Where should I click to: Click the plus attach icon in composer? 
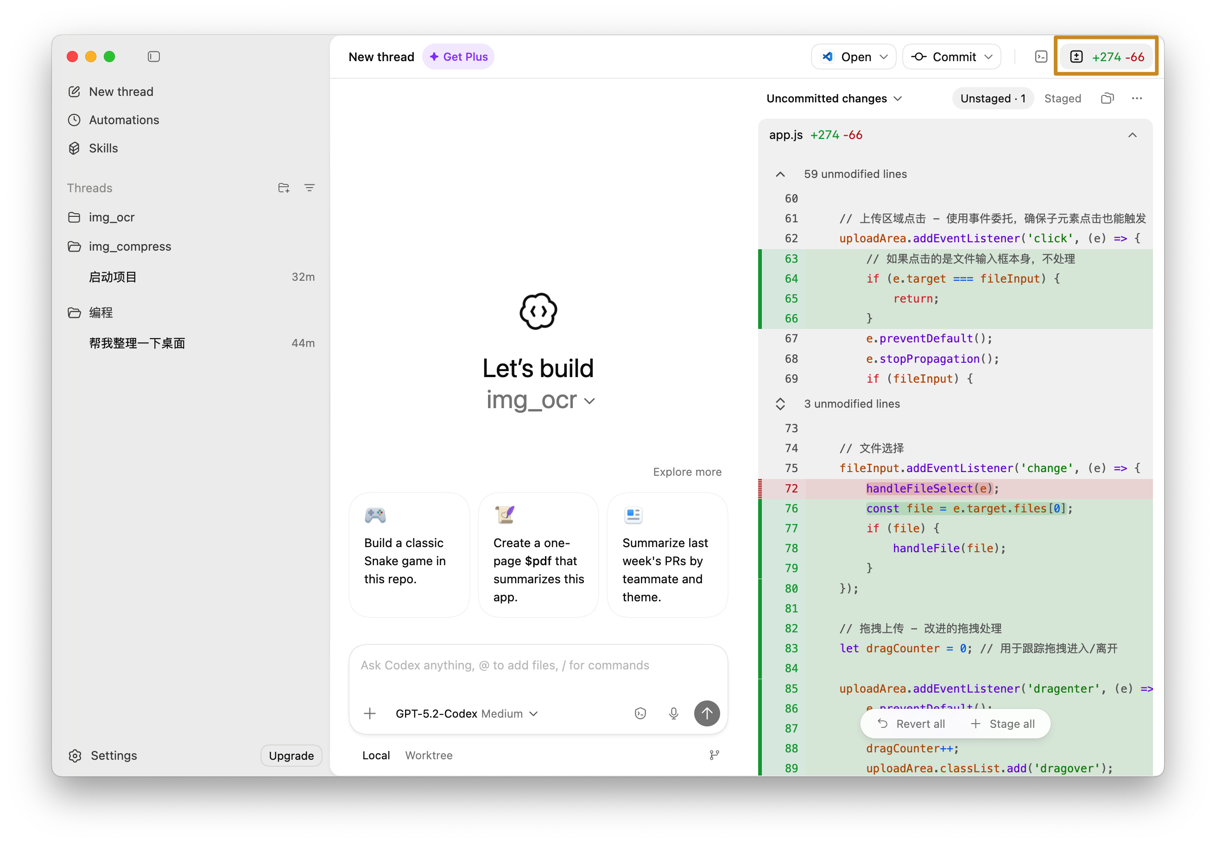pyautogui.click(x=370, y=714)
